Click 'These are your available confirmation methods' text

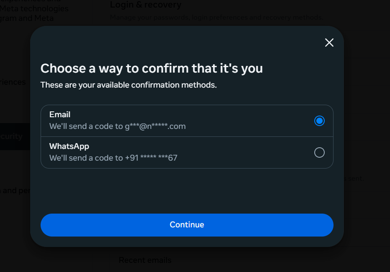(128, 85)
